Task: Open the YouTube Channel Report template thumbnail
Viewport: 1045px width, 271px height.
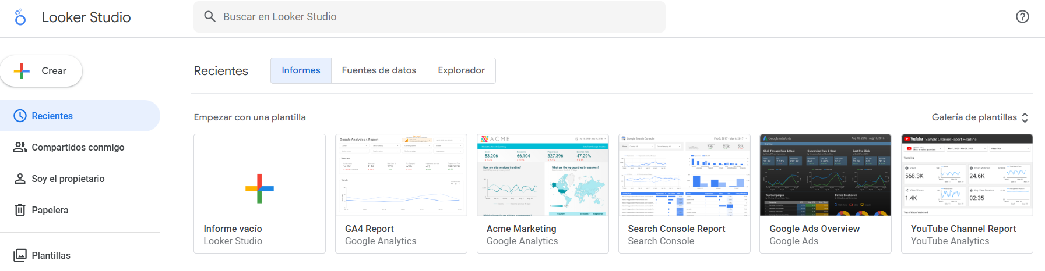Action: [x=967, y=175]
